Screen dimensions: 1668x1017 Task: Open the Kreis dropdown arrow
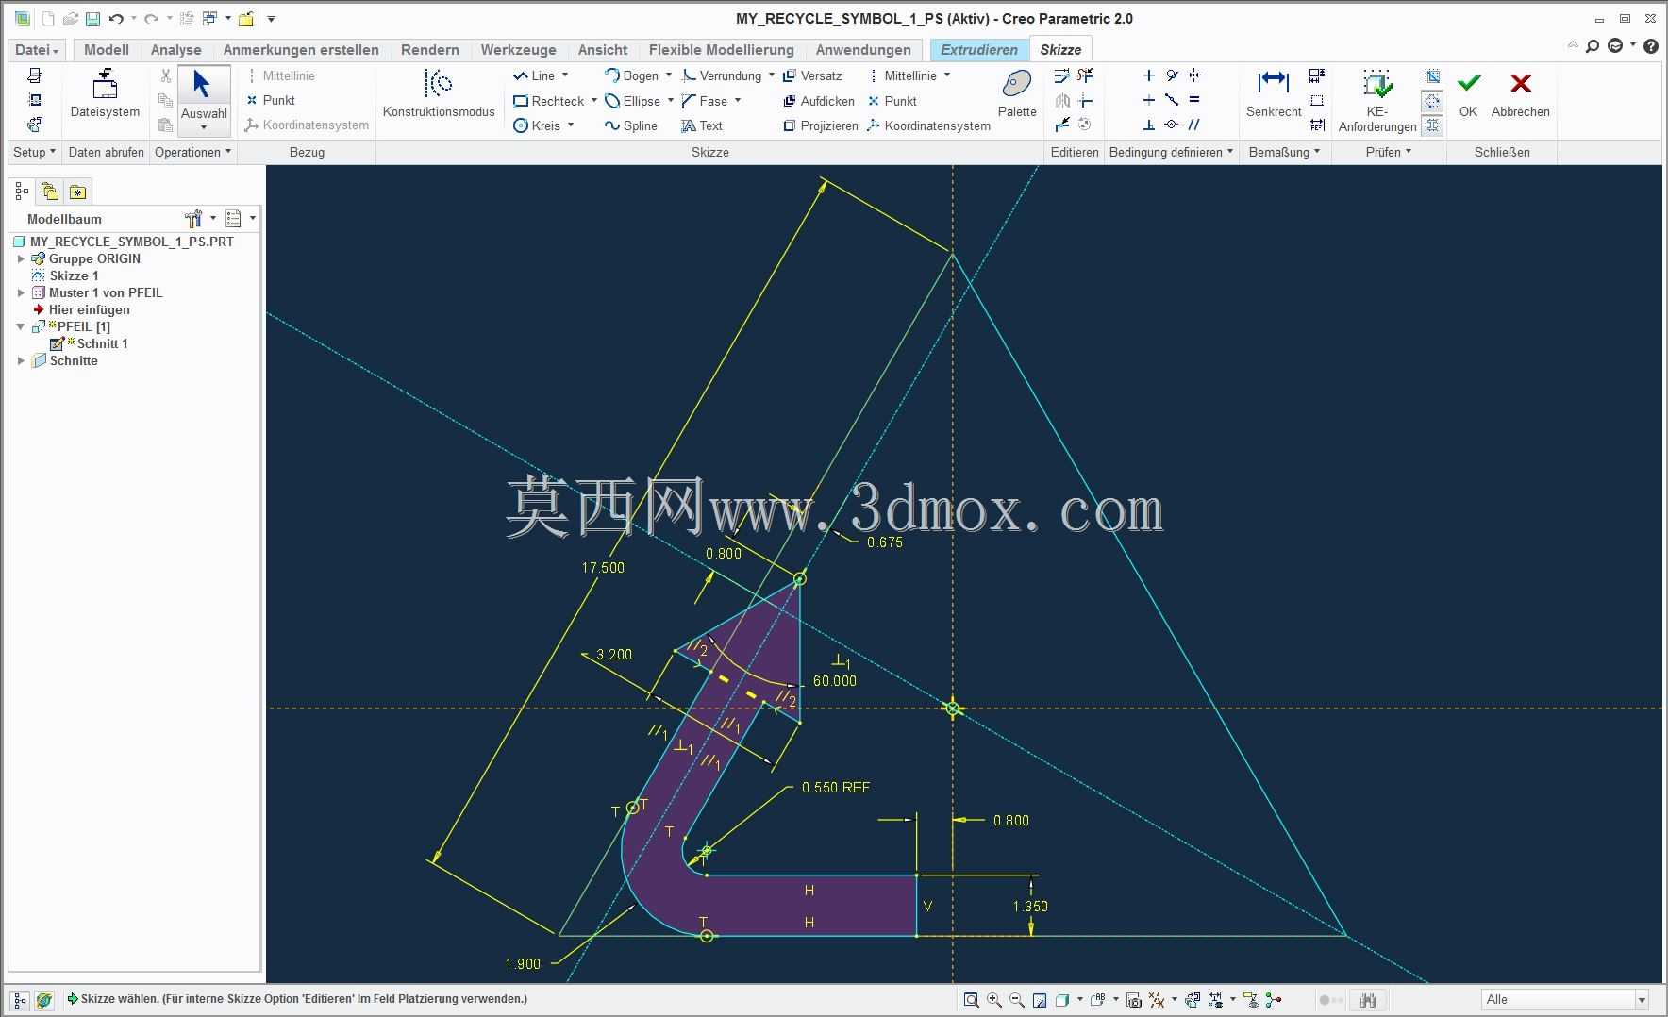pos(571,125)
